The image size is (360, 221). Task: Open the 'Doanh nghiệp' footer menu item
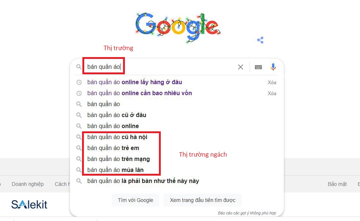coord(27,184)
